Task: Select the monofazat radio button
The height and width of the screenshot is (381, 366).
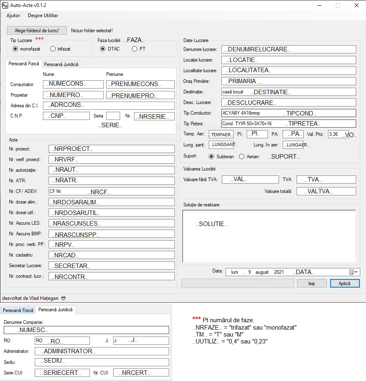Action: click(16, 49)
